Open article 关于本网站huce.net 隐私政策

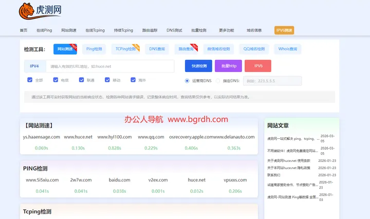pos(289,168)
